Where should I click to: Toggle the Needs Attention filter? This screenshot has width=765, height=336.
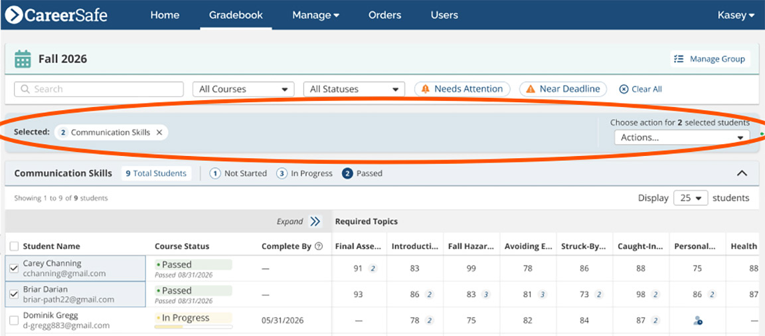(462, 89)
